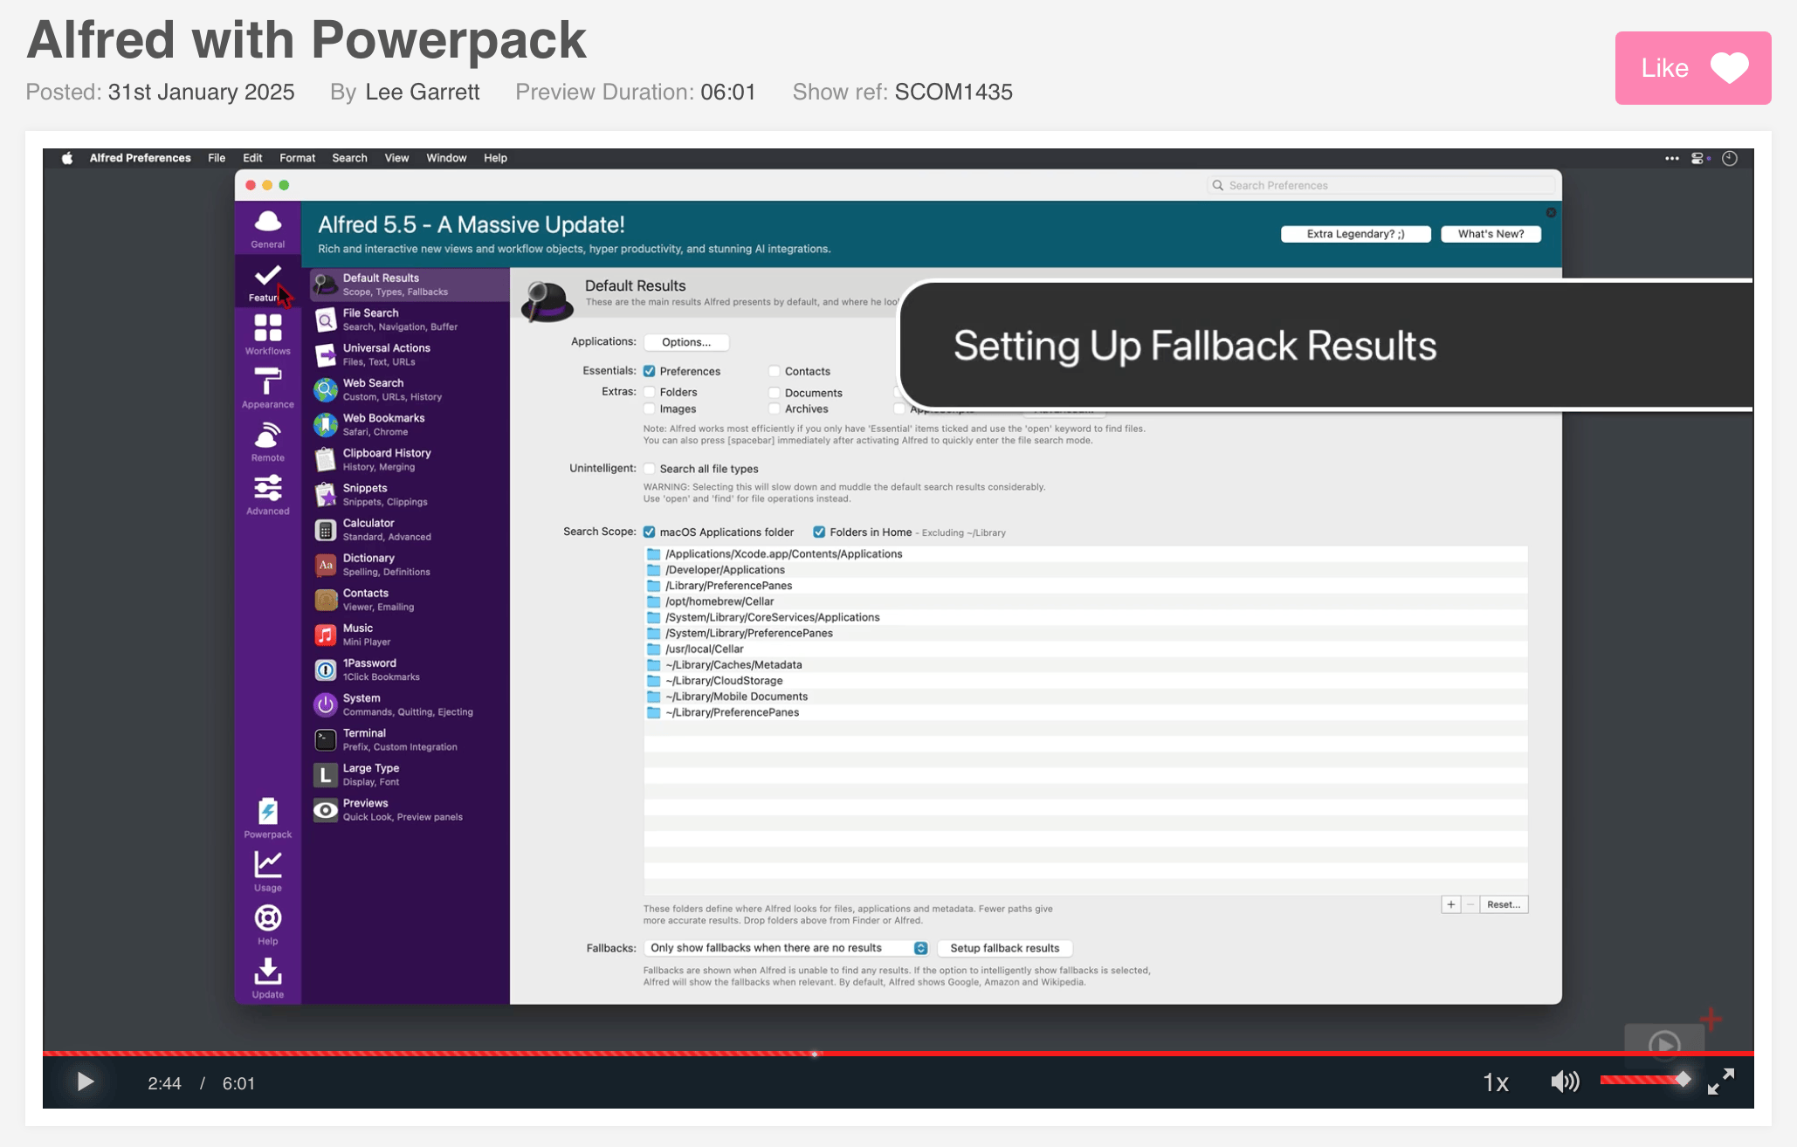Viewport: 1797px width, 1147px height.
Task: Enable Search all file types
Action: pos(650,469)
